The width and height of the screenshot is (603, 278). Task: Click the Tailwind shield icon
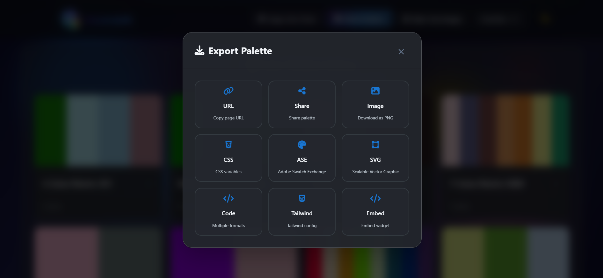302,198
